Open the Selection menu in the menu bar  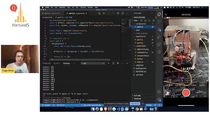(62, 7)
